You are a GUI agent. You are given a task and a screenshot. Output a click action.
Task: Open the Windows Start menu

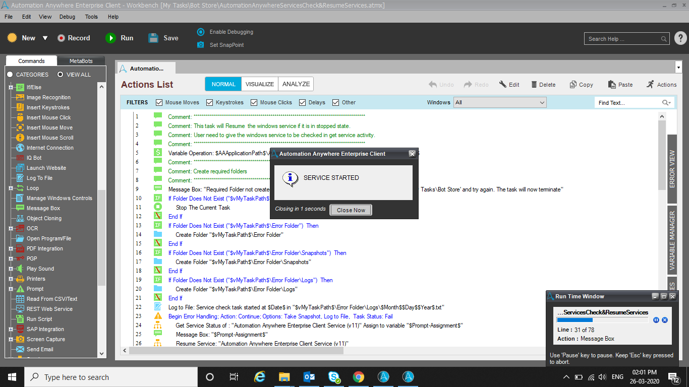[12, 377]
